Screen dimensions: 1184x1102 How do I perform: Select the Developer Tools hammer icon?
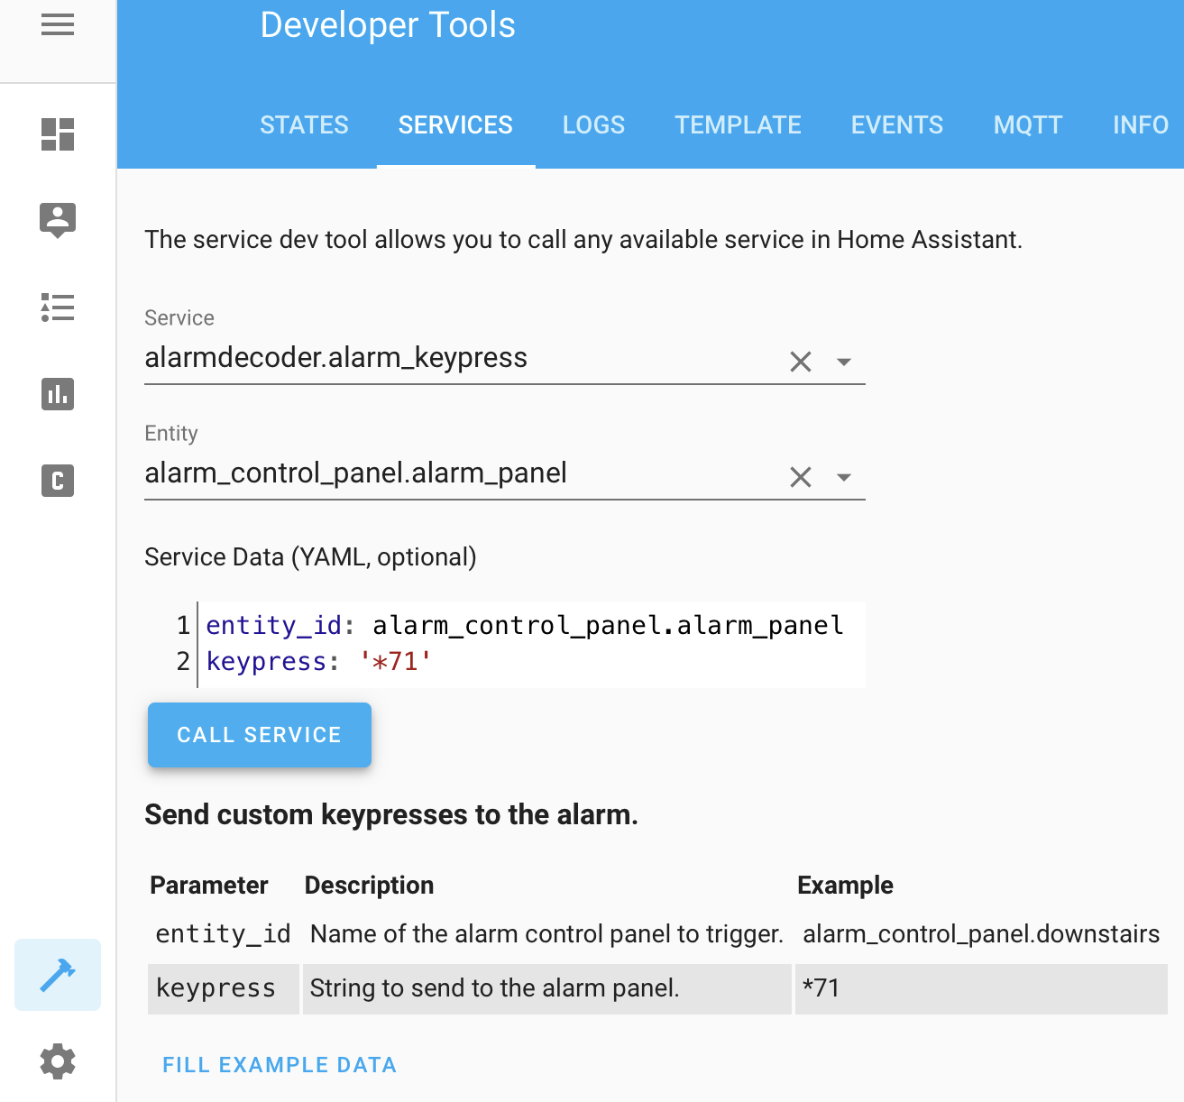point(58,975)
